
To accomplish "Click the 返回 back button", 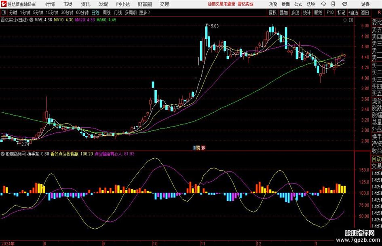I will (x=365, y=13).
